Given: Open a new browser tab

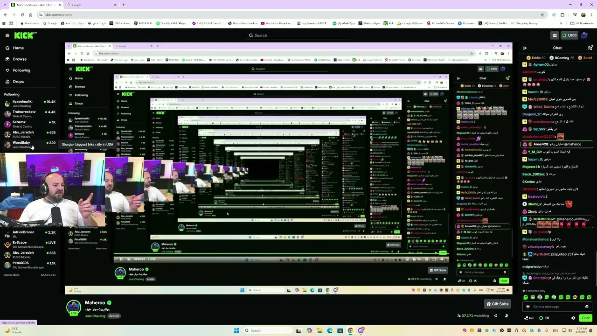Looking at the screenshot, I should pos(124,5).
